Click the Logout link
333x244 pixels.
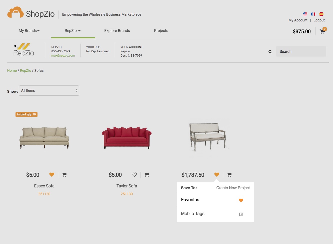click(319, 20)
